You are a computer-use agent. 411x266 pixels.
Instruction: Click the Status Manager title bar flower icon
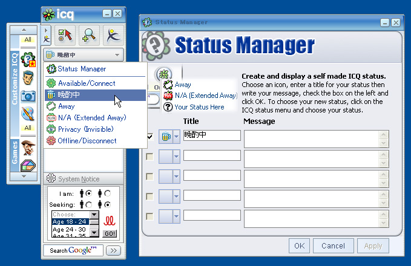tap(147, 22)
